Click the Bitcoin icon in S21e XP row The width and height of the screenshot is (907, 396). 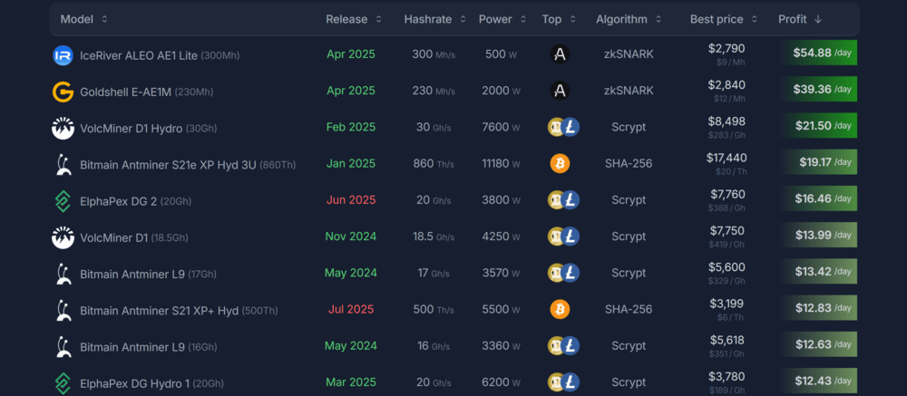(x=560, y=164)
